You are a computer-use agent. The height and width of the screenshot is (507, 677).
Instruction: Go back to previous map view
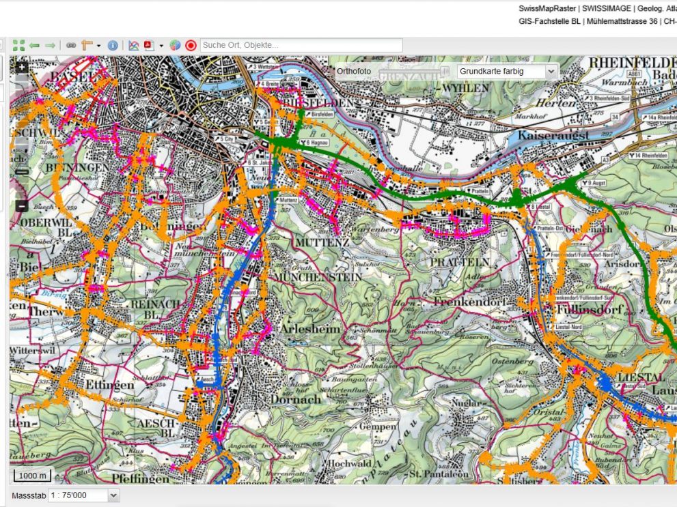click(34, 45)
